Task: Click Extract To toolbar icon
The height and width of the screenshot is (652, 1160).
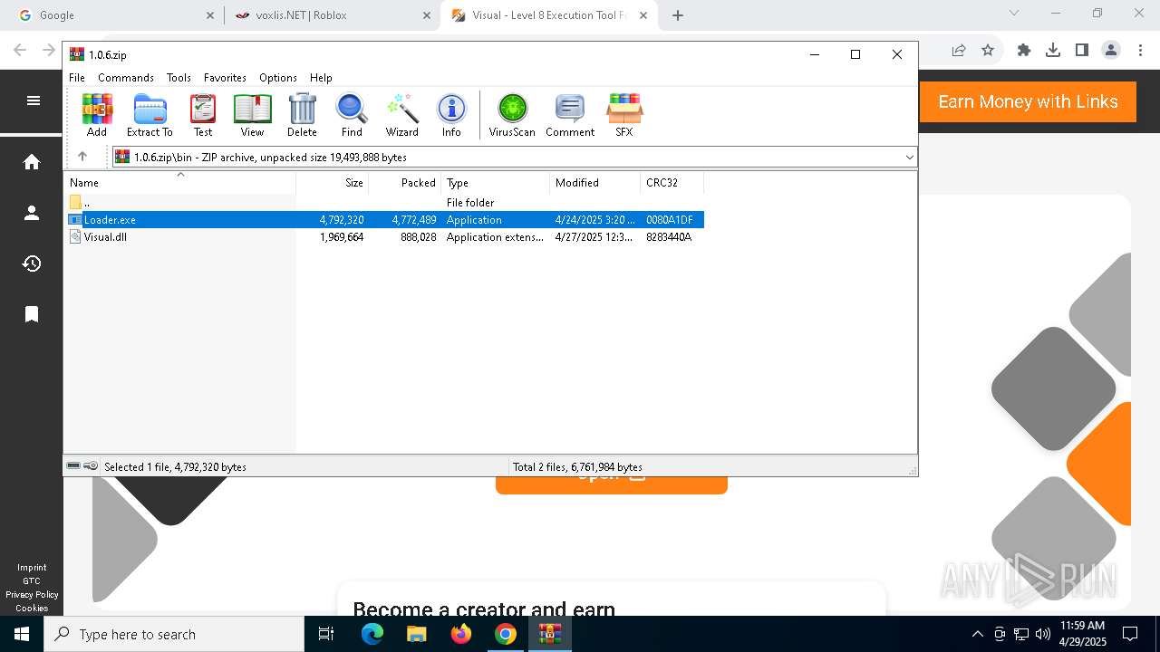Action: [x=150, y=115]
